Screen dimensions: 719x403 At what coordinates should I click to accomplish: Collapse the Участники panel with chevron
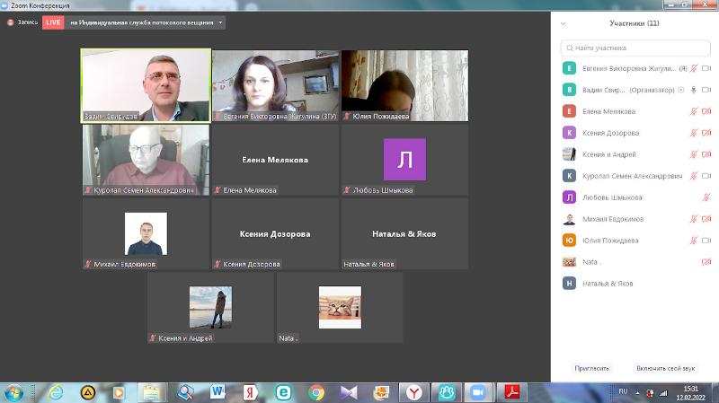[x=563, y=23]
